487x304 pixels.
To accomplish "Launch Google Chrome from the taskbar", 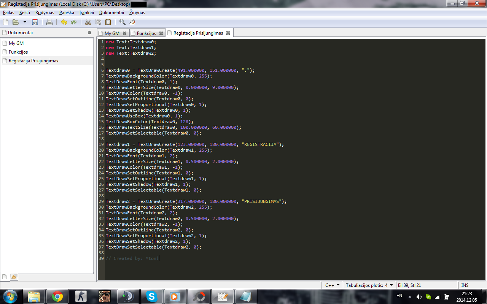I will pyautogui.click(x=57, y=296).
